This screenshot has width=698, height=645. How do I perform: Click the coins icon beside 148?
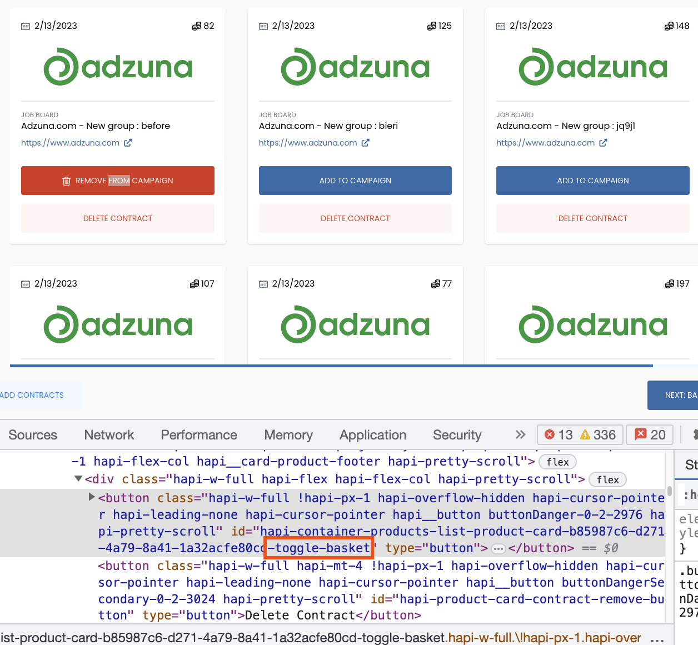[x=669, y=26]
